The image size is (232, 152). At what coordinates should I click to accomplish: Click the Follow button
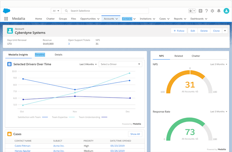coord(179,31)
